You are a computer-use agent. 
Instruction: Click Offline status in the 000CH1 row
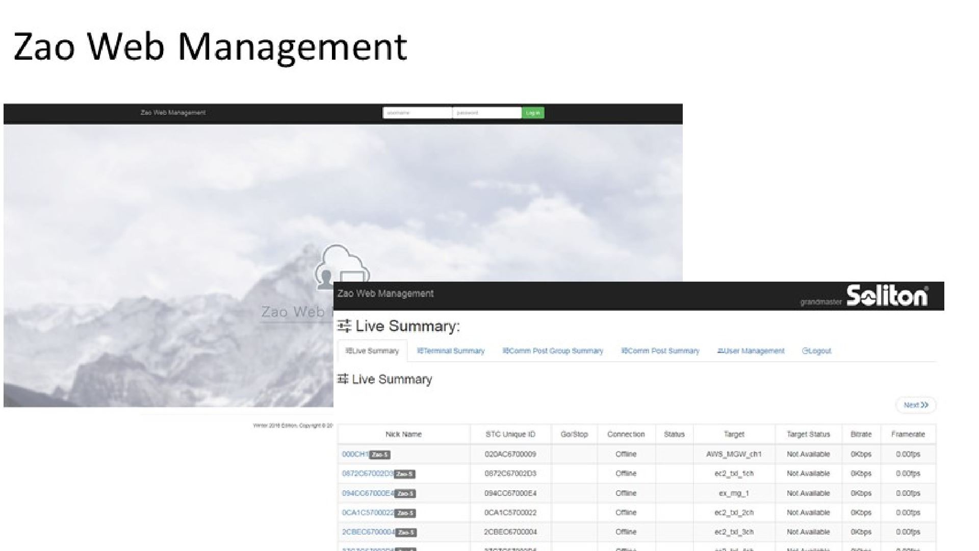pyautogui.click(x=626, y=454)
